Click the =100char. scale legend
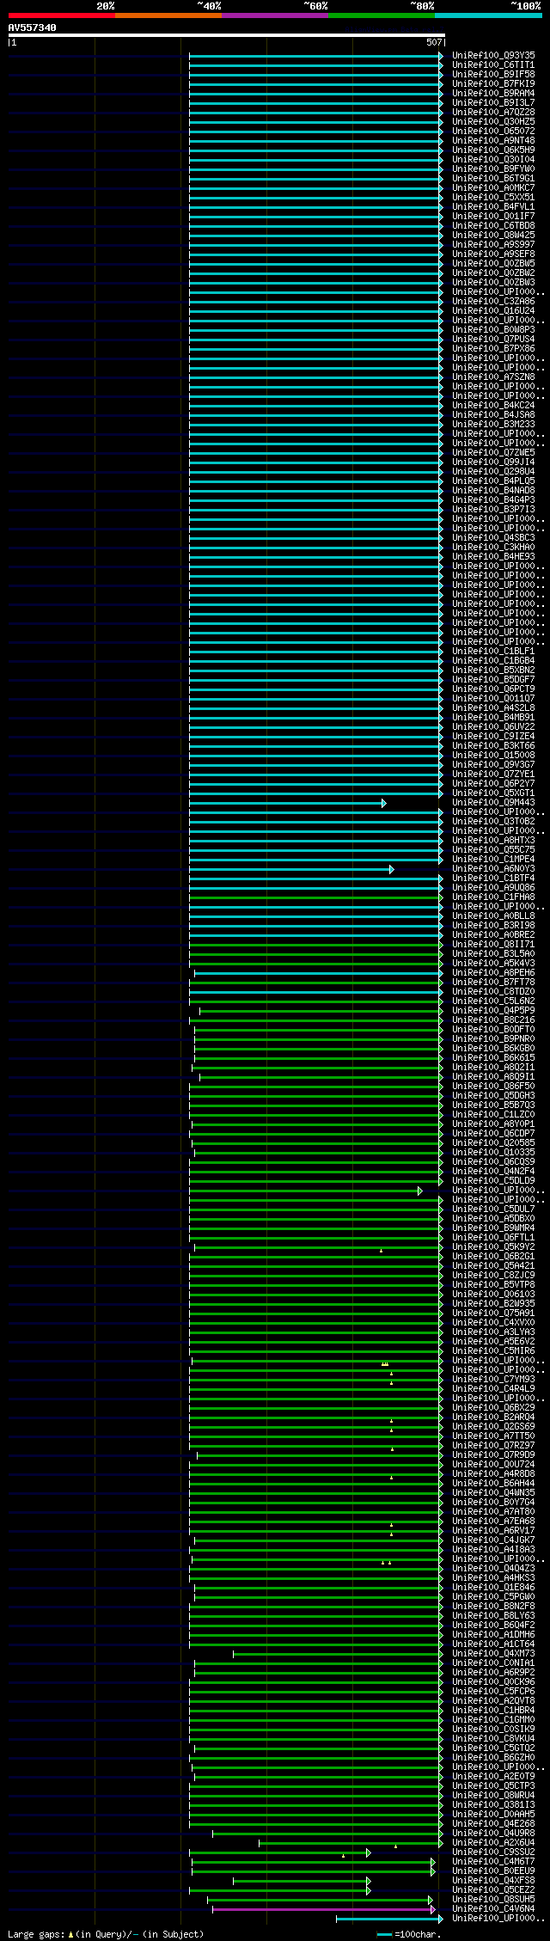This screenshot has height=1941, width=550. coord(409,1934)
